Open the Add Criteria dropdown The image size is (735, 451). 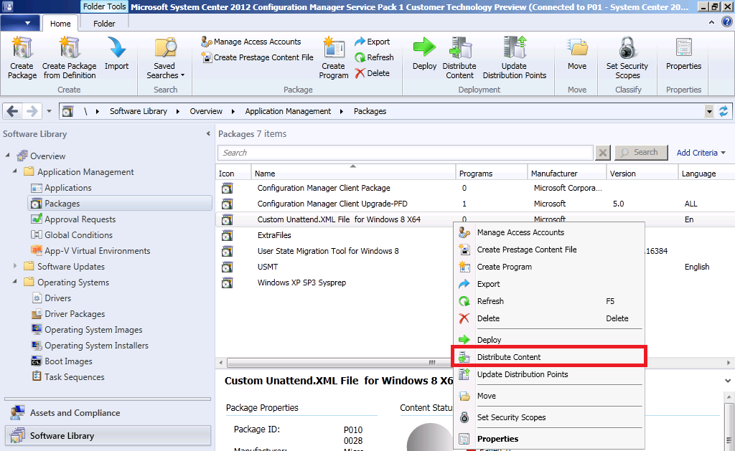(701, 153)
